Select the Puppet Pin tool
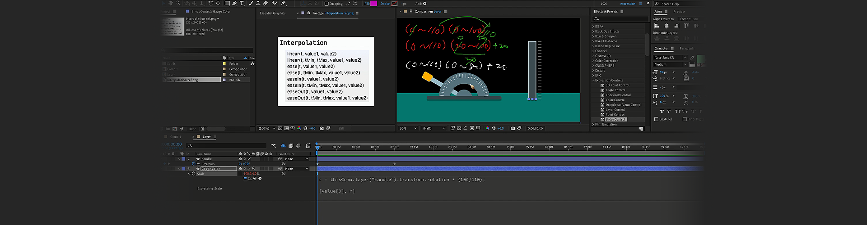The image size is (867, 225). coord(283,3)
